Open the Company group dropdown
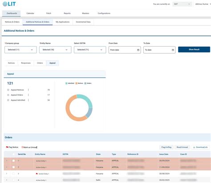This screenshot has width=211, height=183. click(x=20, y=50)
